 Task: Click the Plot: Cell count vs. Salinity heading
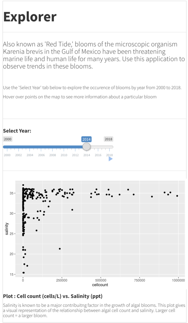click(x=53, y=296)
